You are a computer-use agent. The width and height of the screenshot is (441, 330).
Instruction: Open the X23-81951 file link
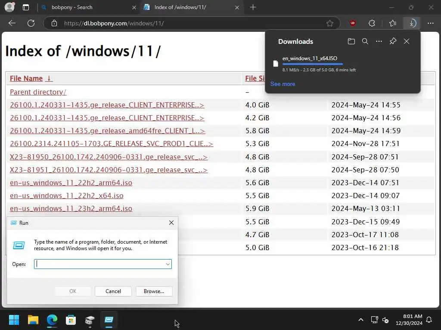click(109, 170)
